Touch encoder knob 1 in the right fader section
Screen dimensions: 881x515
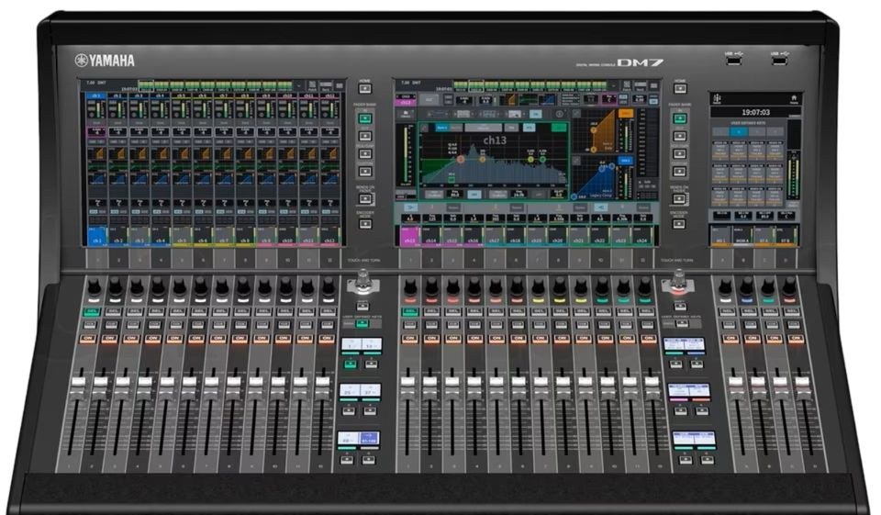[725, 285]
